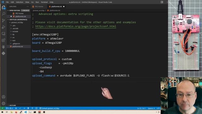Viewport: 202px width, 114px height.
Task: Open the File menu
Action: click(7, 2)
